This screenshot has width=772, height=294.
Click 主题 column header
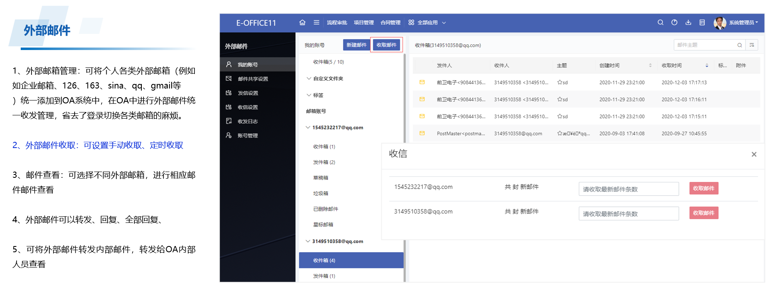pyautogui.click(x=562, y=65)
